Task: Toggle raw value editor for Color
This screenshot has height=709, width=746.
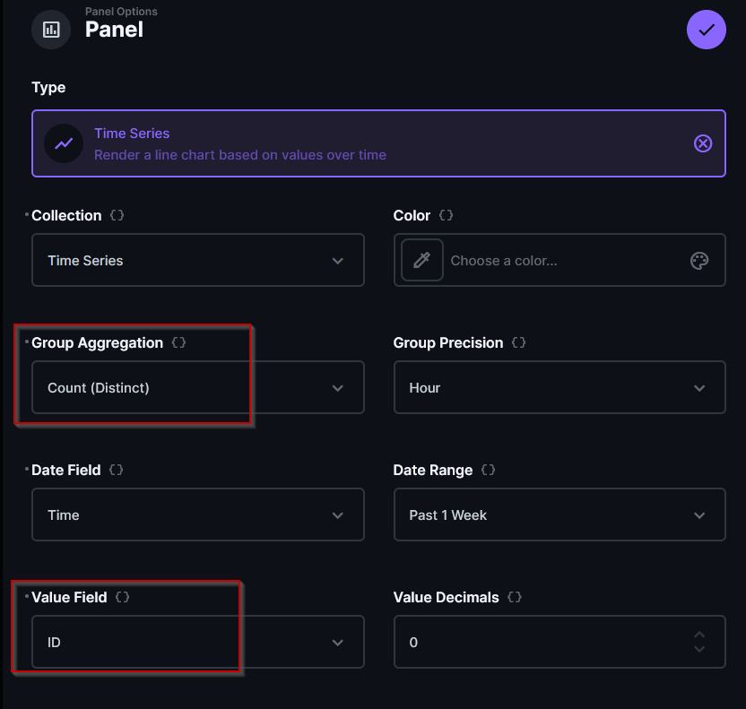Action: point(446,216)
